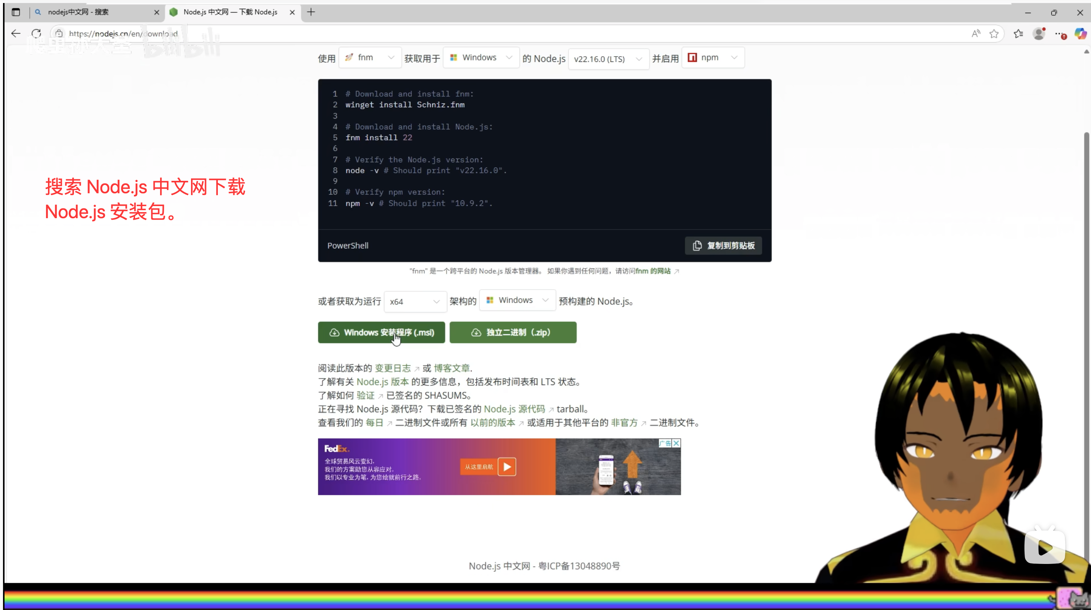Screen dimensions: 1091x610
Task: Reload the page with refresh icon
Action: pos(36,34)
